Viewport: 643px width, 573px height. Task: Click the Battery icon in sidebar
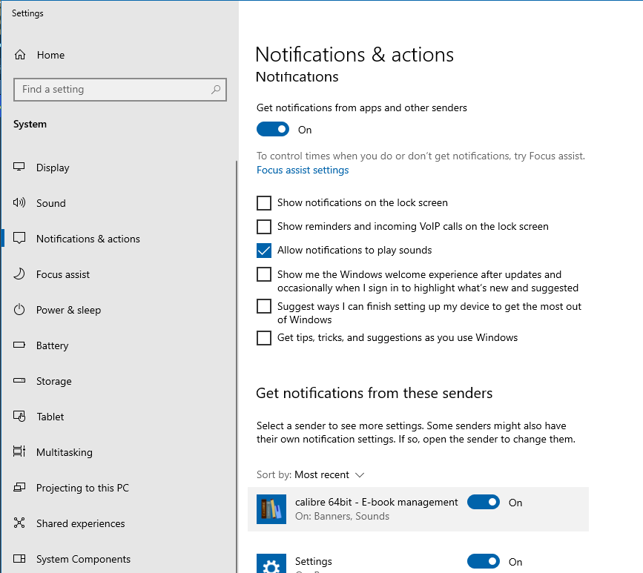(x=20, y=345)
